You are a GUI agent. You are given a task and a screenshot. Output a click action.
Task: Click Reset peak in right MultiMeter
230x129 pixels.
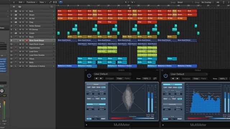point(180,119)
